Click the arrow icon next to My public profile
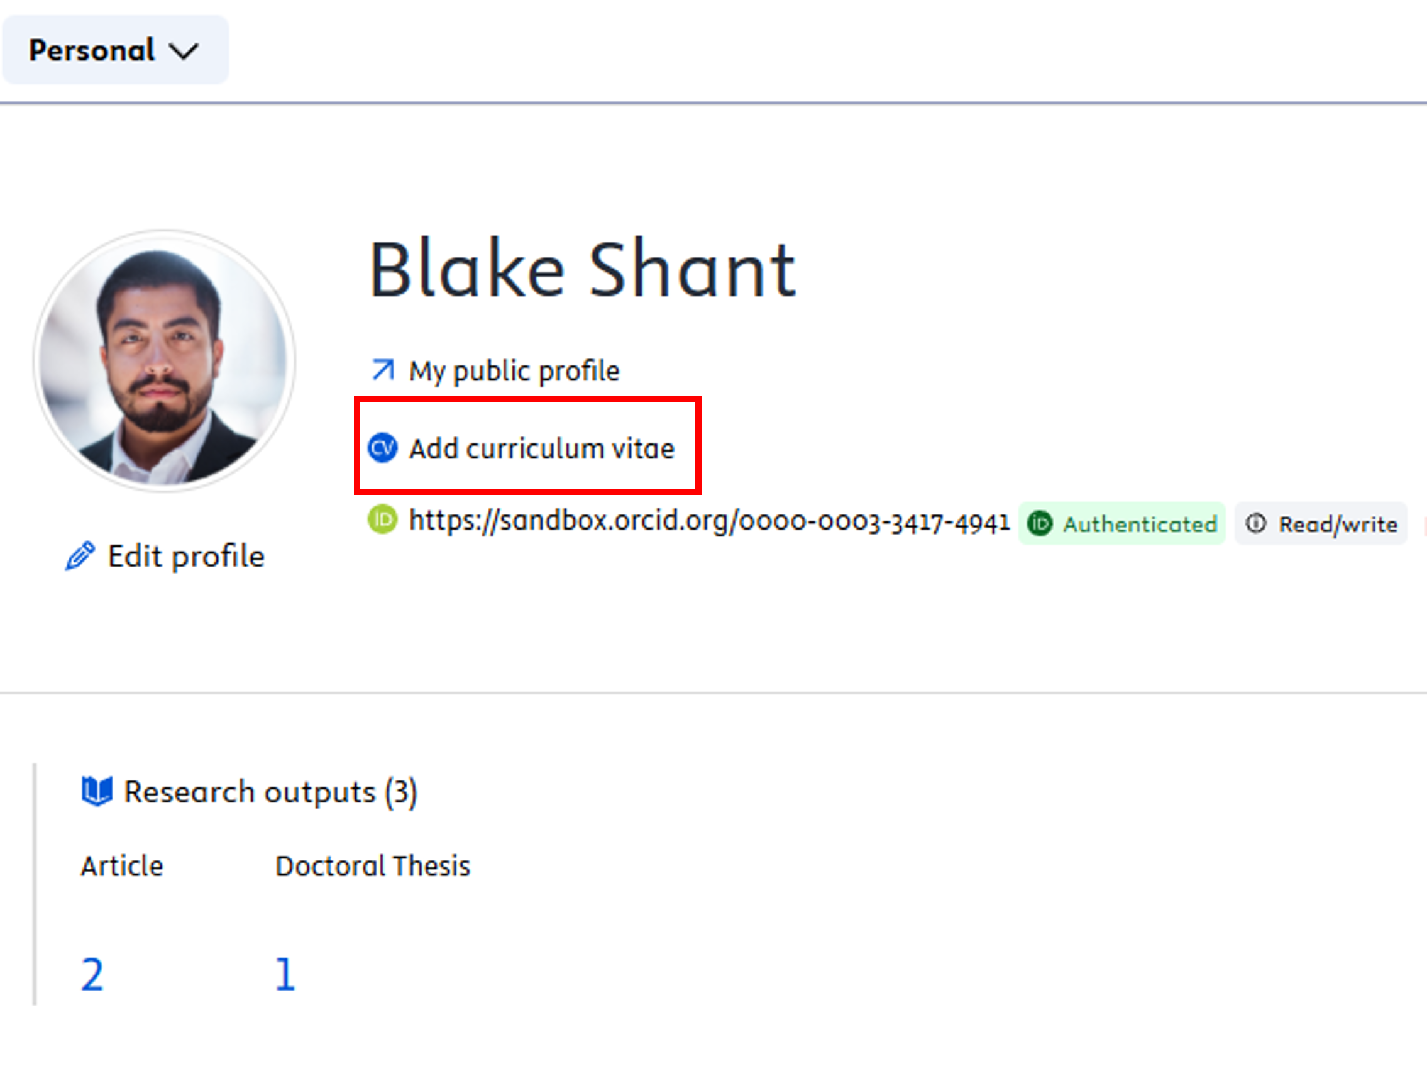Viewport: 1427px width, 1066px height. coord(382,370)
